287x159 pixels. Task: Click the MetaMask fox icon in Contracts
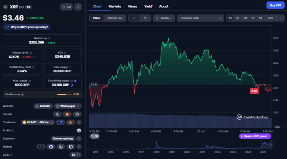point(71,122)
